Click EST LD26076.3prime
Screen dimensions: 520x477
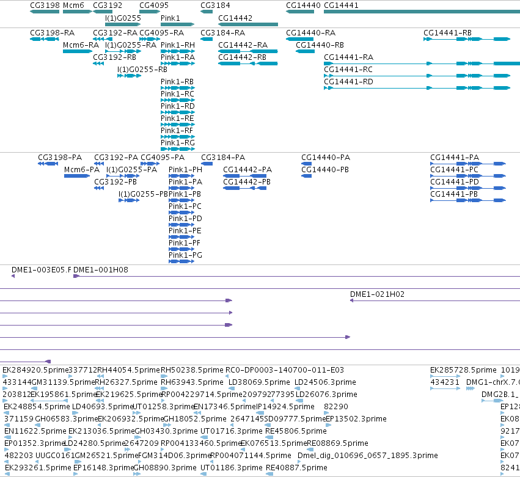[326, 394]
